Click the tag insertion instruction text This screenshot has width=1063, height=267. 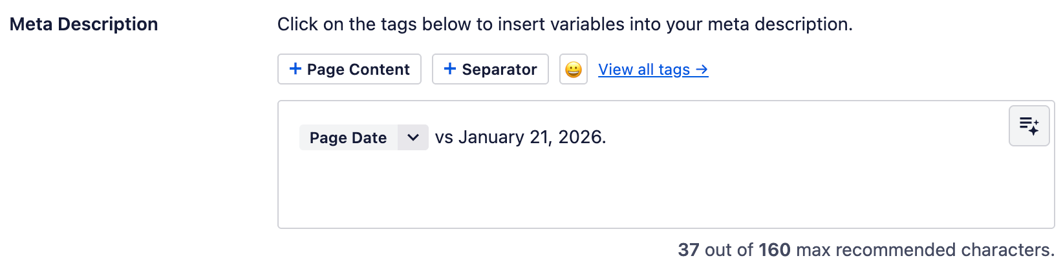pos(564,25)
